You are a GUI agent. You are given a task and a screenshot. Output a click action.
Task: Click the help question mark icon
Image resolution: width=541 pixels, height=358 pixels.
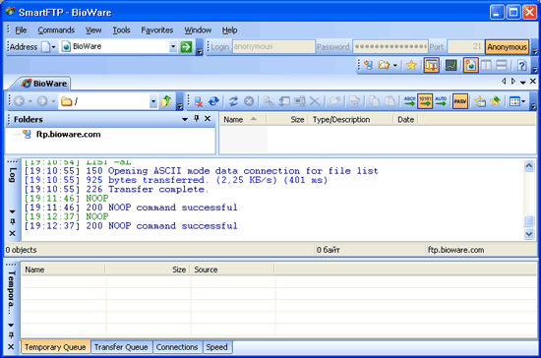(x=521, y=65)
